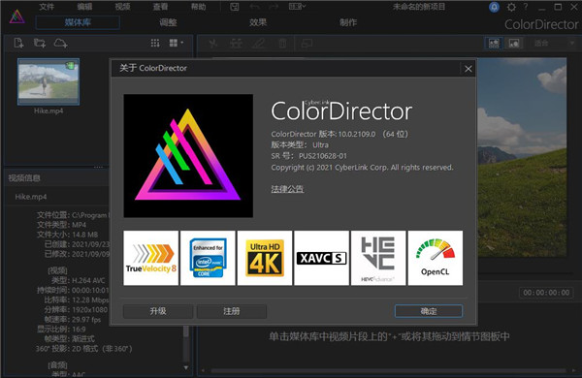Click the Hike.mp4 file name label

(x=48, y=110)
